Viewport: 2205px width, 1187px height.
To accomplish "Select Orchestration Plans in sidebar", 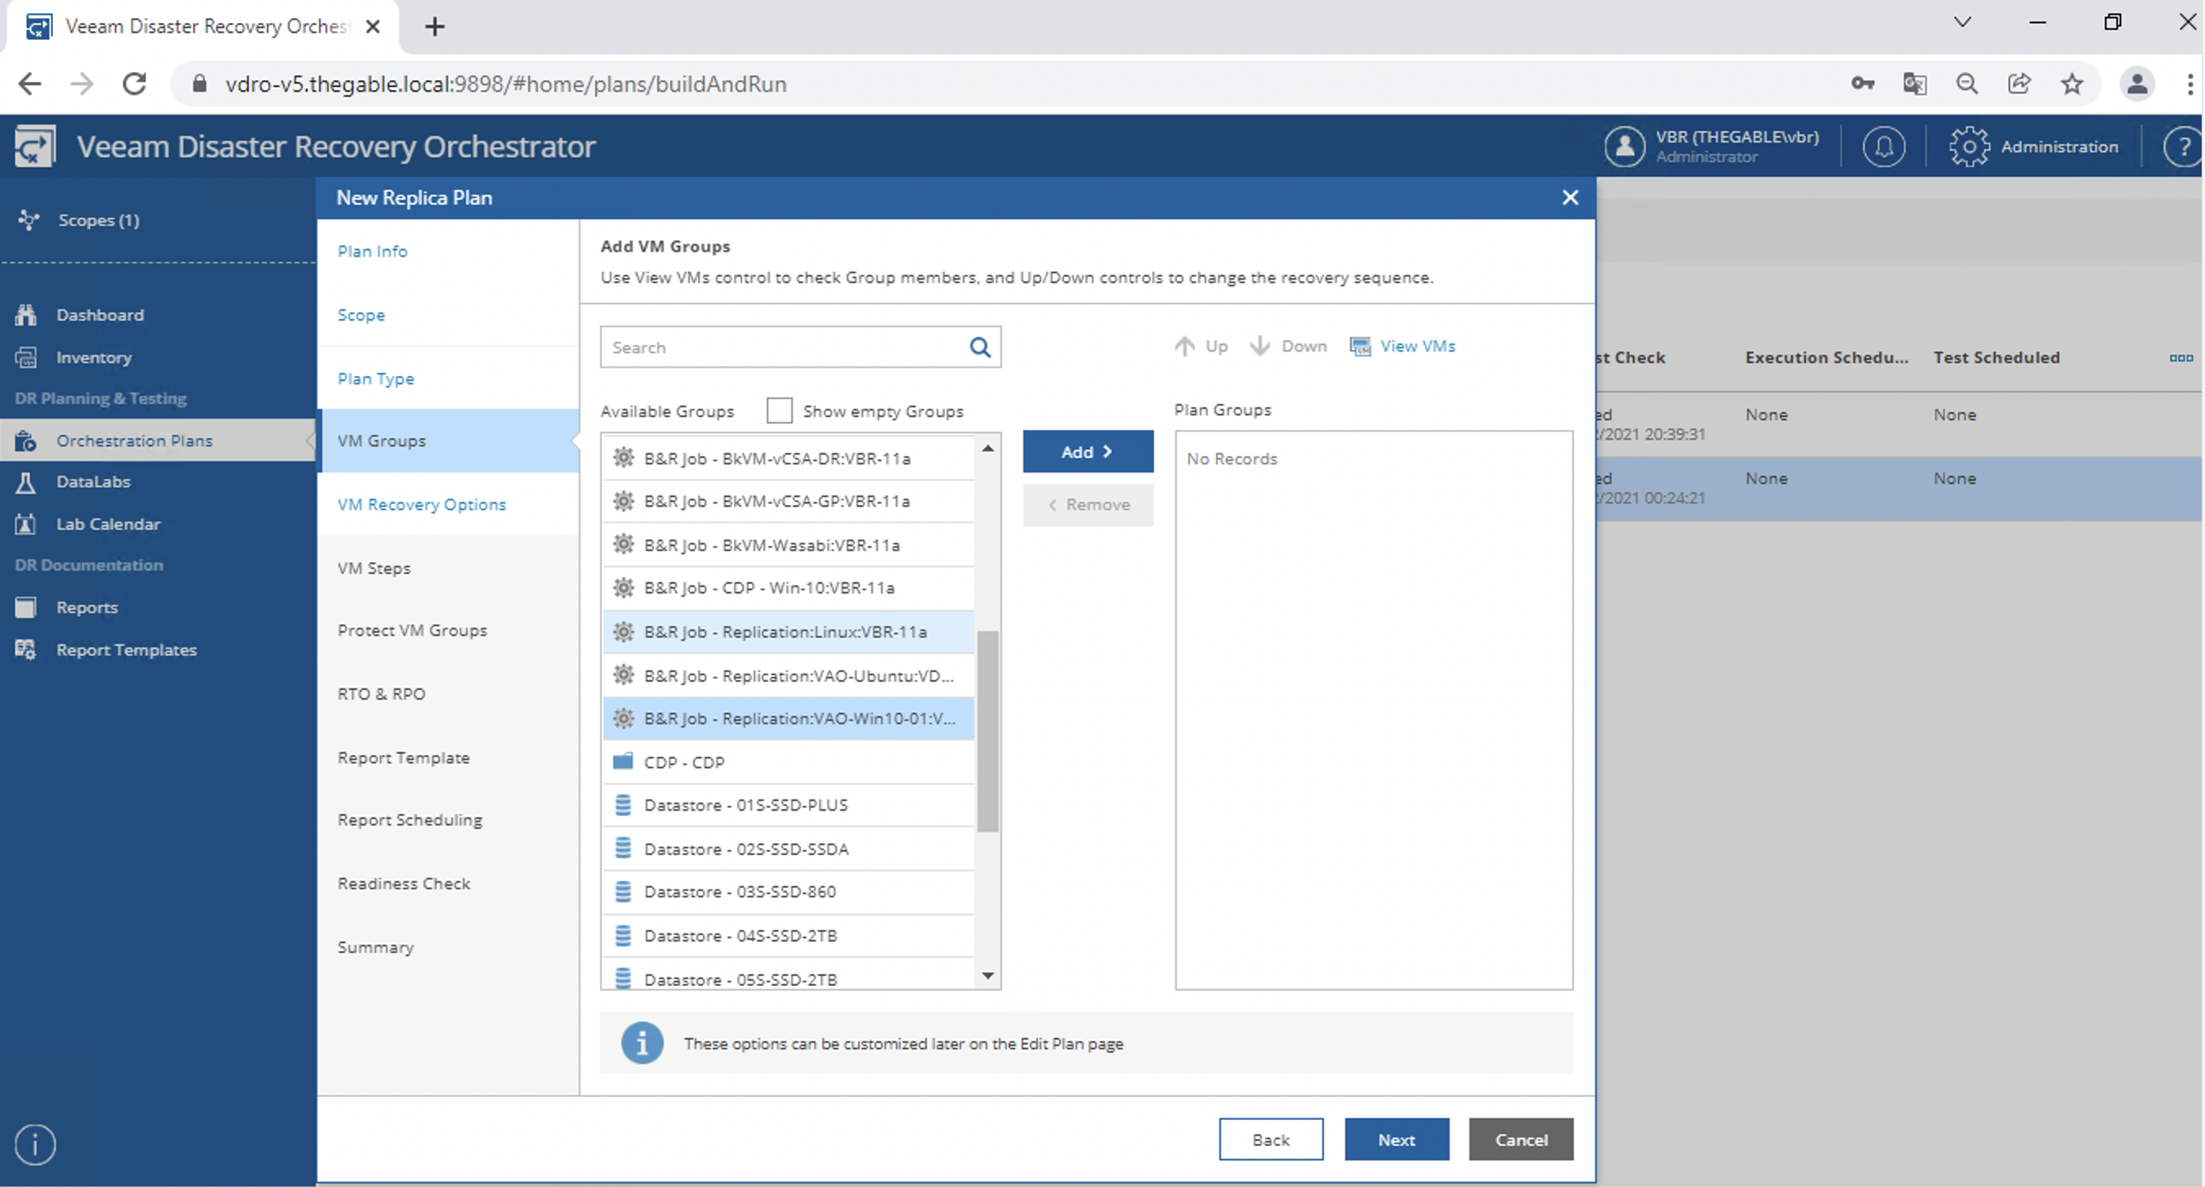I will point(158,440).
